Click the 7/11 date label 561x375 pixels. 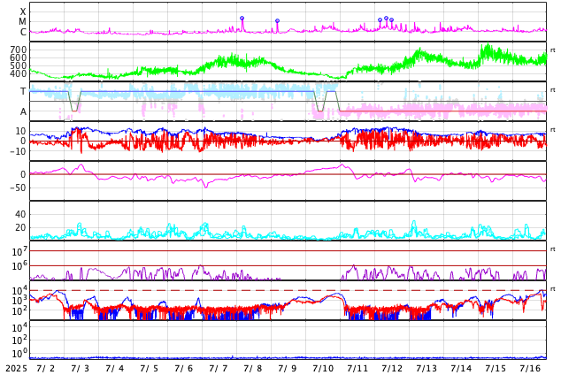[x=357, y=368]
